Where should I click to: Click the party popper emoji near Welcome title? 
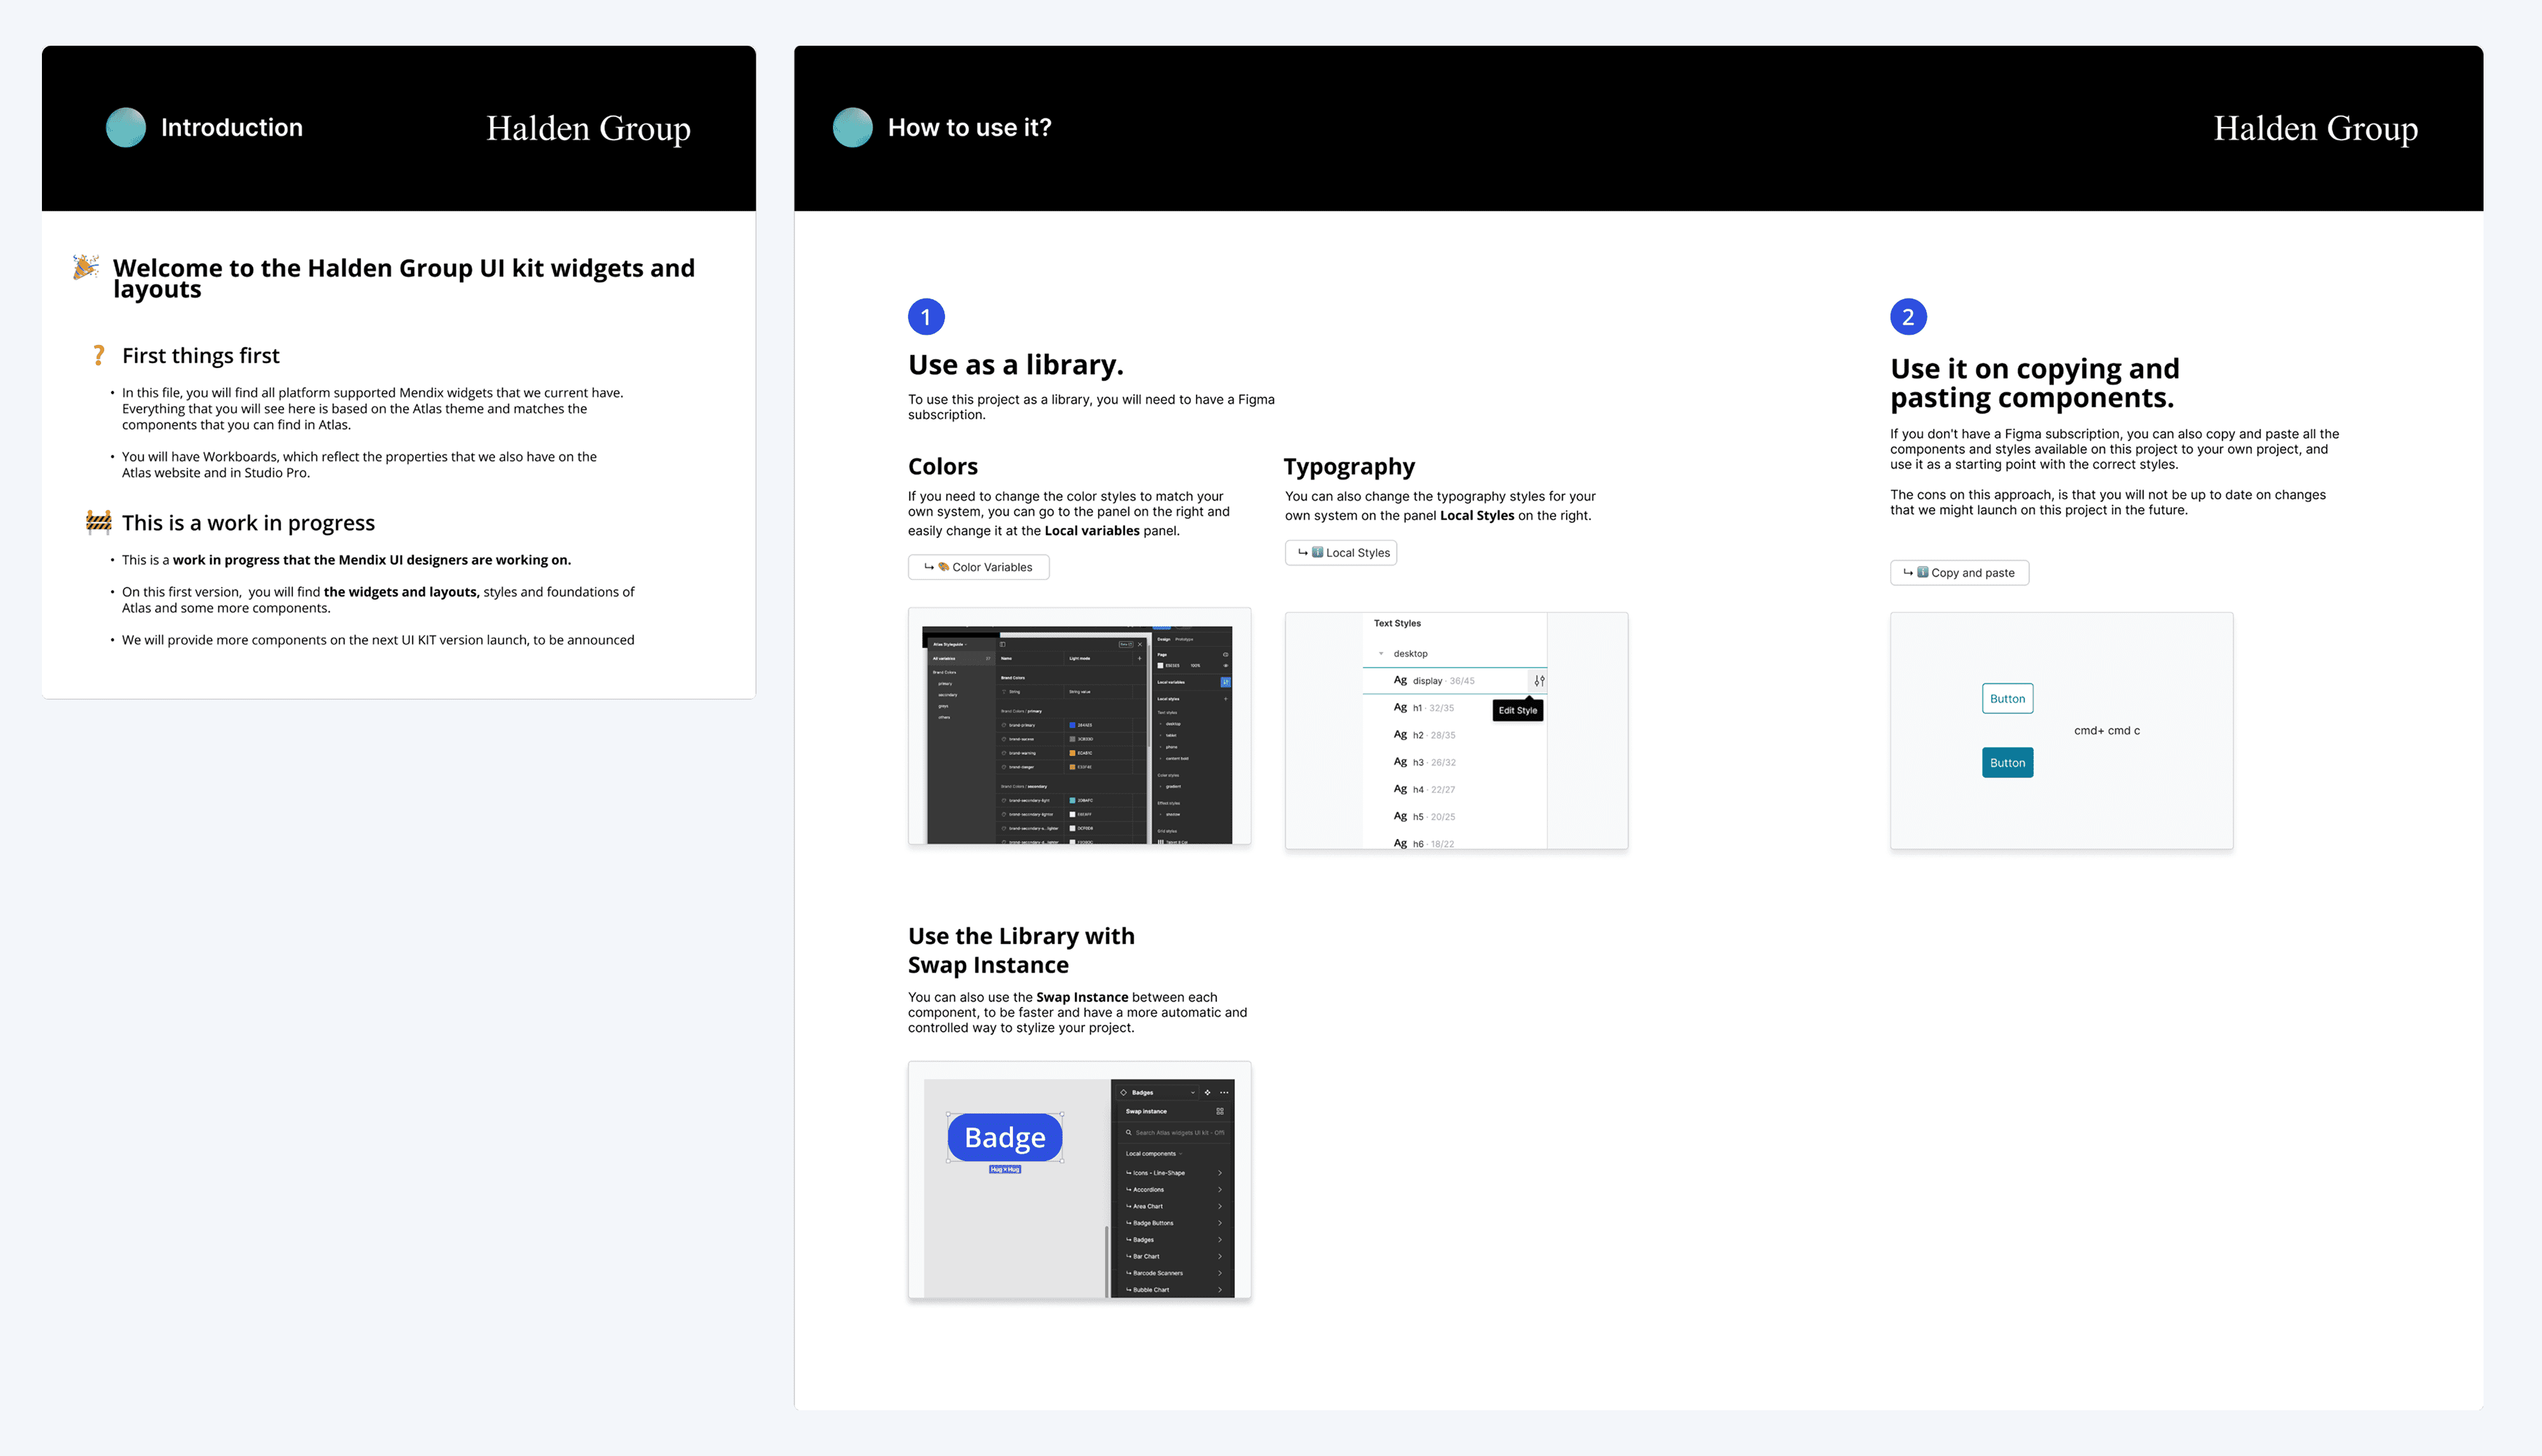pyautogui.click(x=86, y=267)
